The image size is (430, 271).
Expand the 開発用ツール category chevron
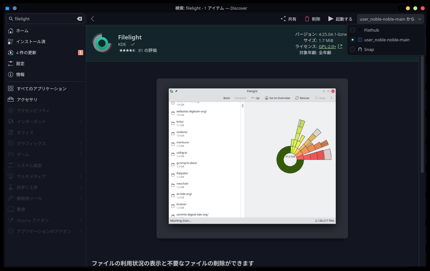pyautogui.click(x=81, y=198)
